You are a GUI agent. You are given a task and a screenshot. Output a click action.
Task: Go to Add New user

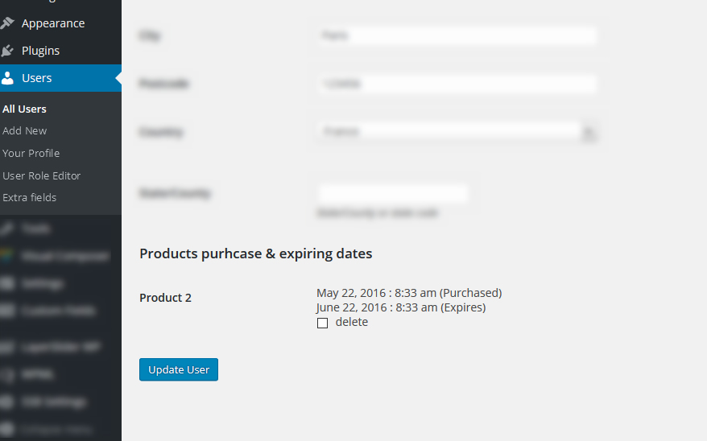24,130
